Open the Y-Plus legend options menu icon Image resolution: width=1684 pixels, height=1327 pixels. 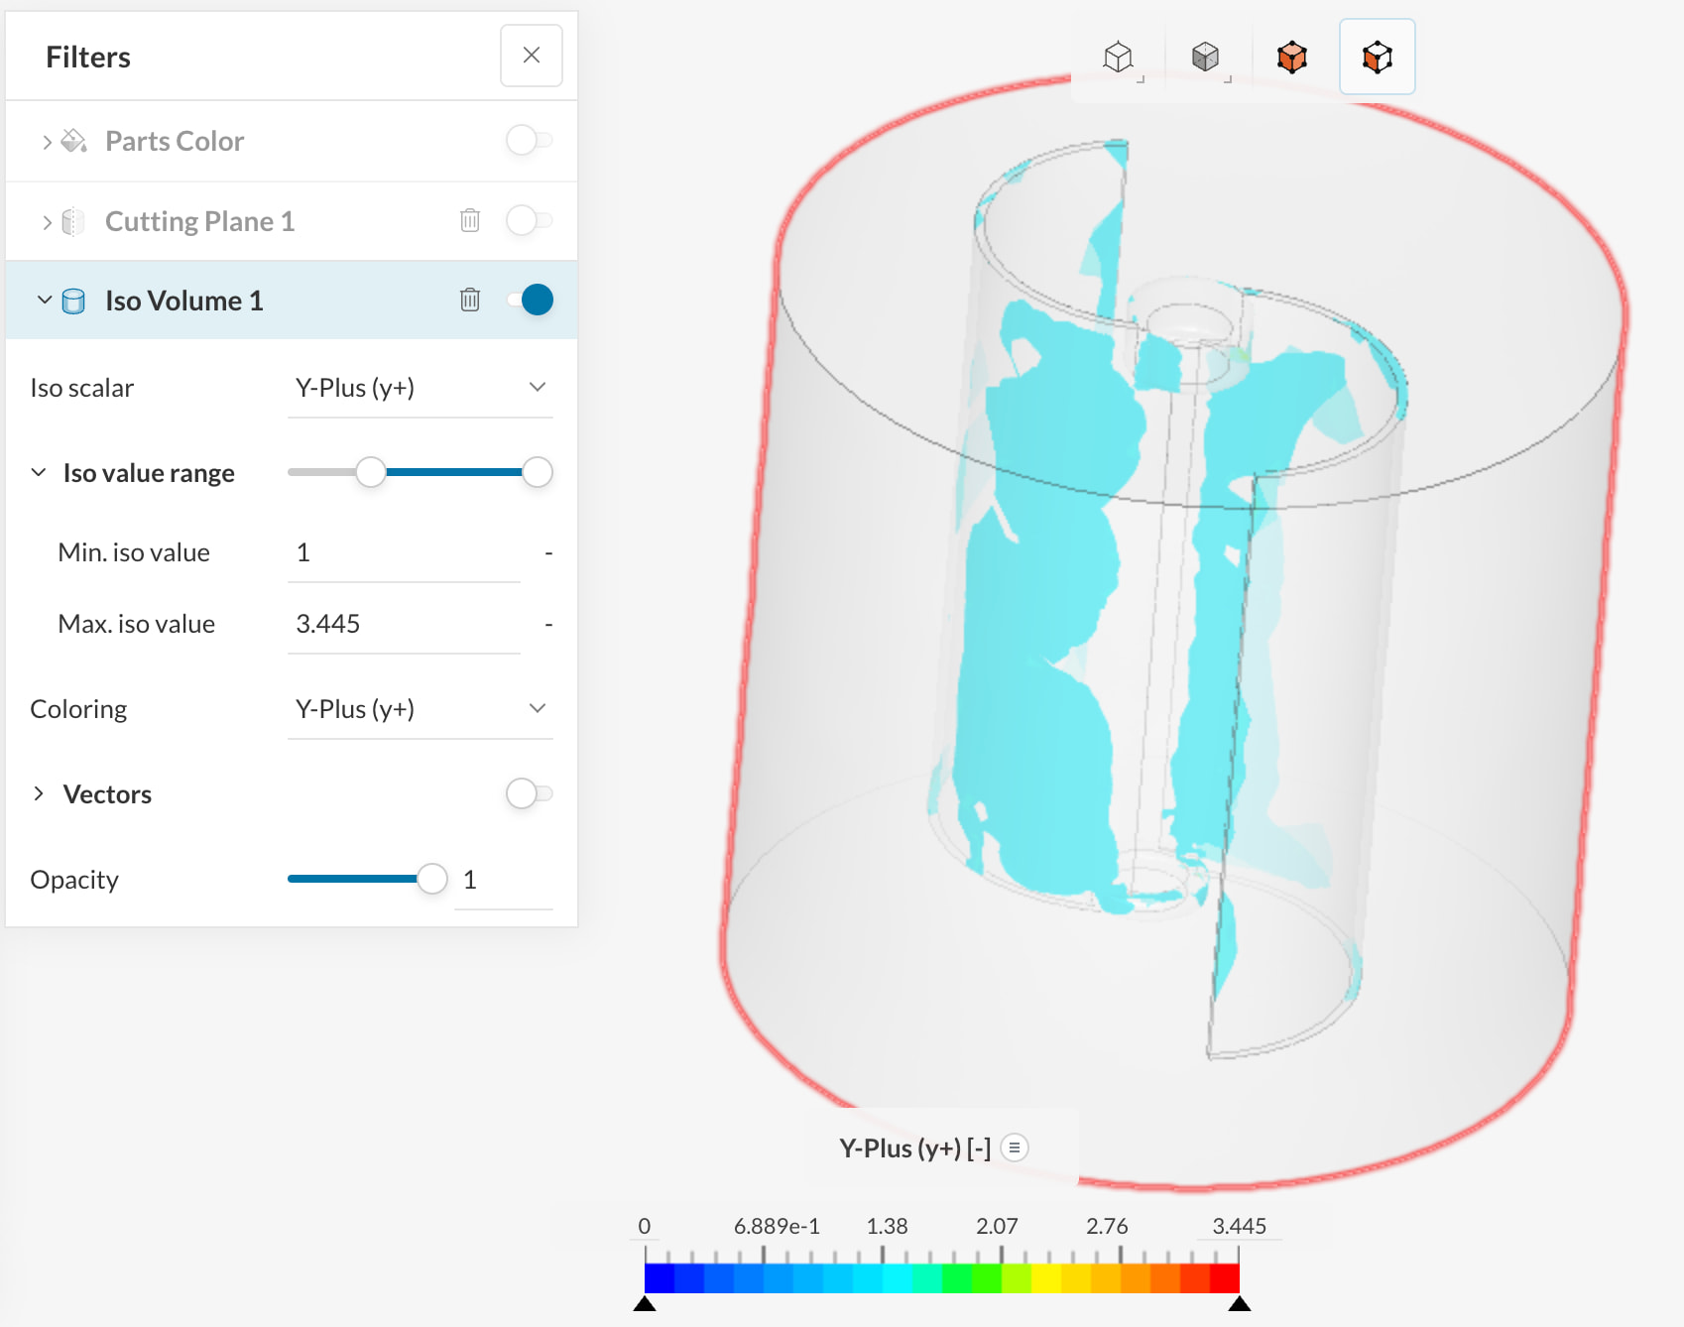click(x=1015, y=1147)
